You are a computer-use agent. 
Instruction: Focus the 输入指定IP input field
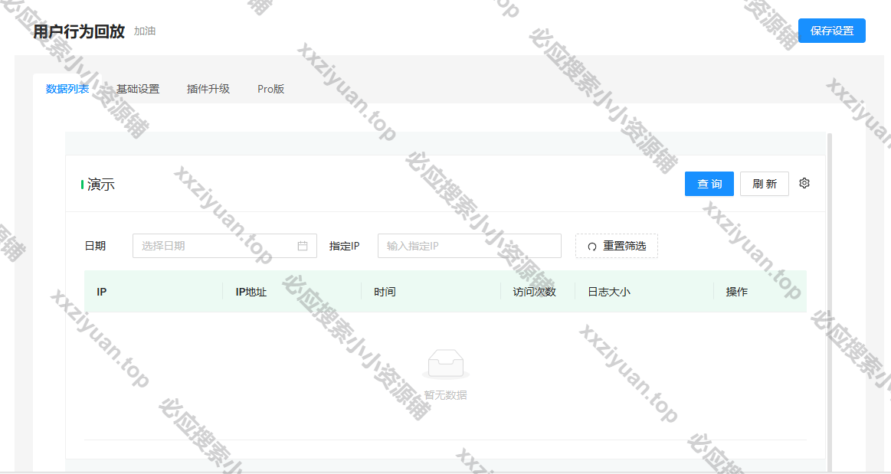[469, 246]
